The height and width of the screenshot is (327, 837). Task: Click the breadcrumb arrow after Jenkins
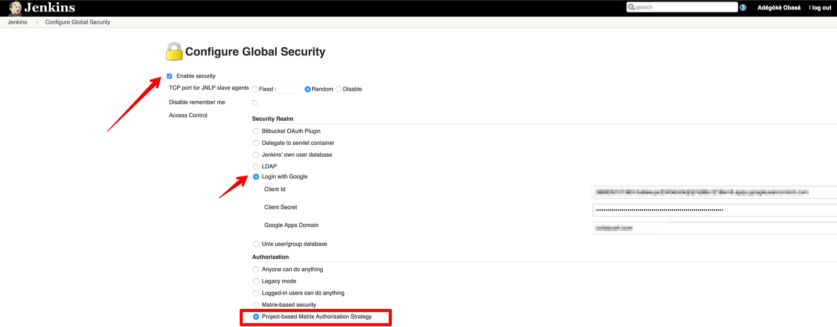coord(37,22)
